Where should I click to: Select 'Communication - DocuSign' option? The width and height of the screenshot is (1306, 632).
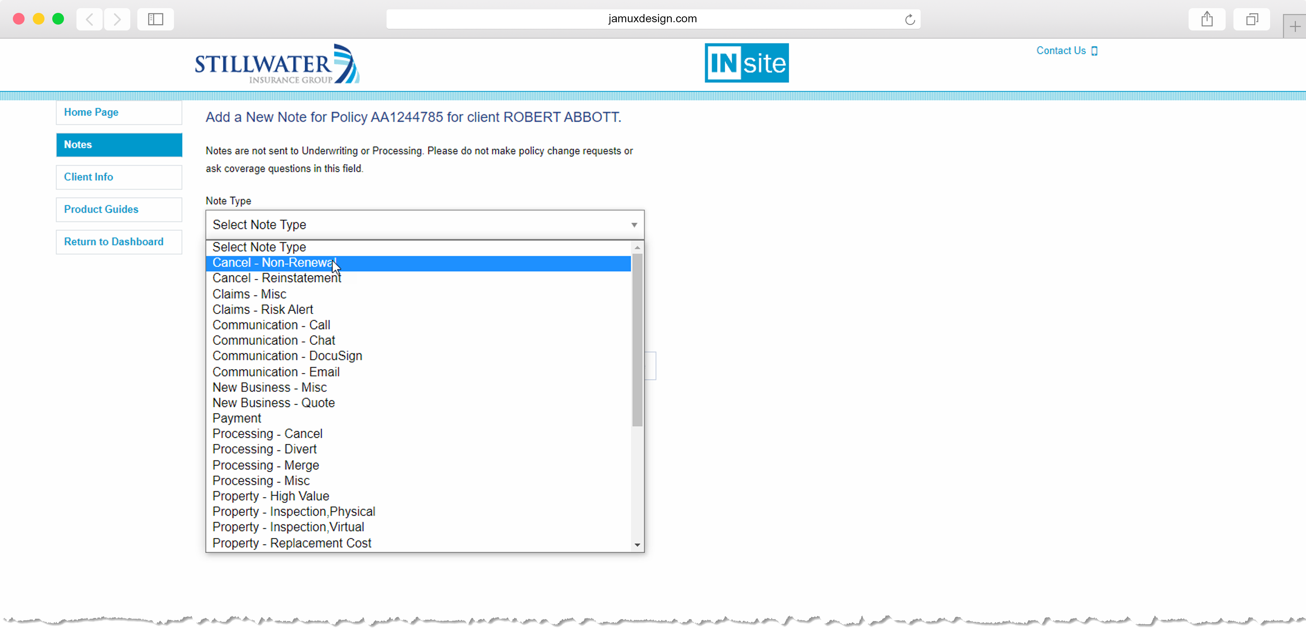point(418,356)
